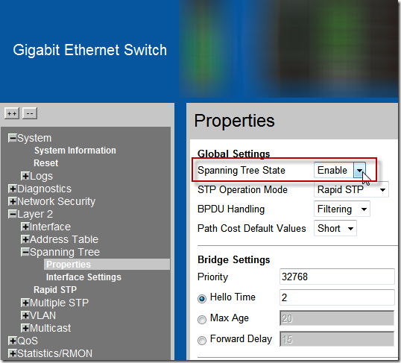Select the Forward Delay radio button
This screenshot has width=401, height=363.
pos(202,340)
